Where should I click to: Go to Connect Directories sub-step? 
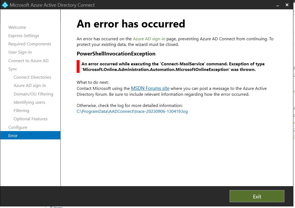coord(32,77)
